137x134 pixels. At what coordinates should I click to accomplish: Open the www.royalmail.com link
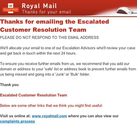(49, 116)
